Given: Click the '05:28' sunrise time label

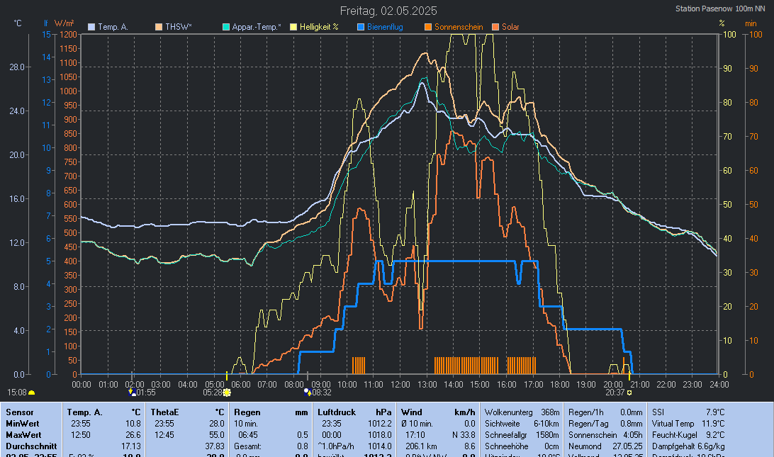Looking at the screenshot, I should (x=213, y=393).
